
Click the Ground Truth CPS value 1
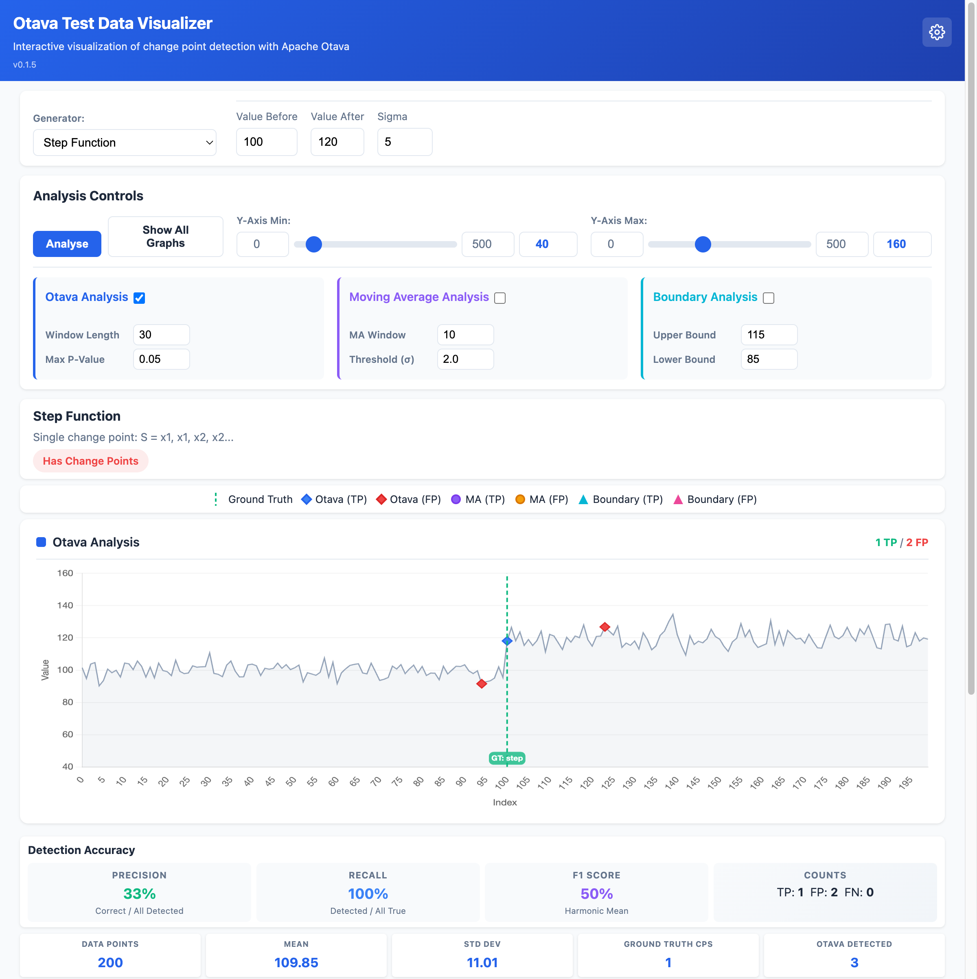click(x=668, y=962)
